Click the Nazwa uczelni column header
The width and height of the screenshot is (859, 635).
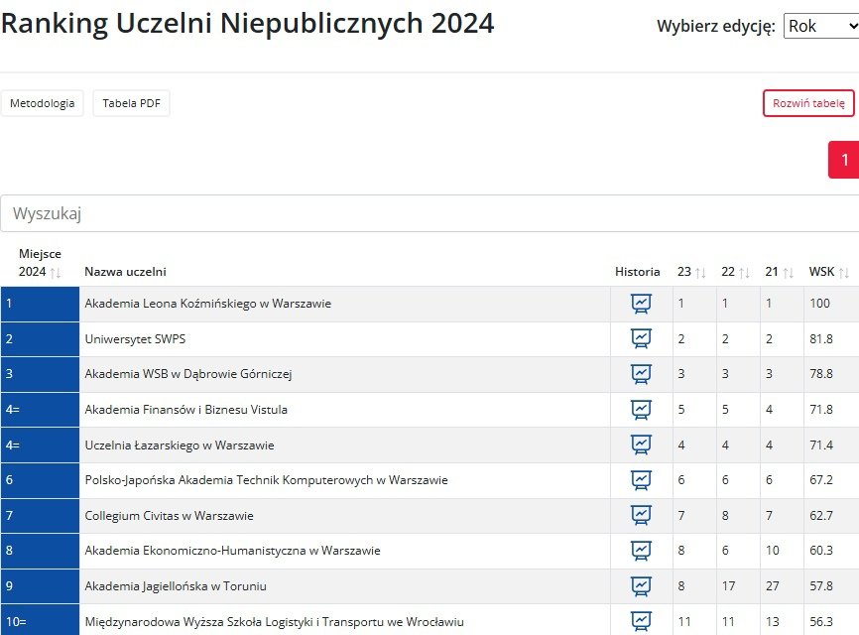point(125,272)
